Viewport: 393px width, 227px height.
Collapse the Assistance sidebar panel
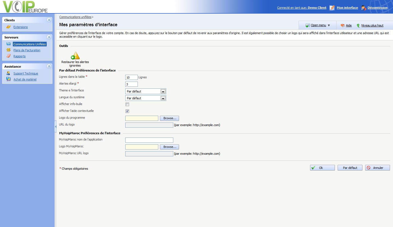pyautogui.click(x=49, y=66)
